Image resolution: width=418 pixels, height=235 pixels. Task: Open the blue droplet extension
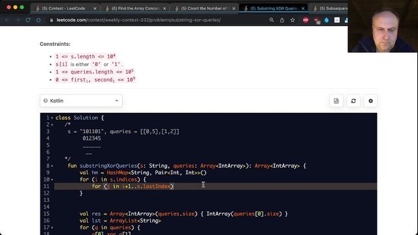click(x=327, y=20)
